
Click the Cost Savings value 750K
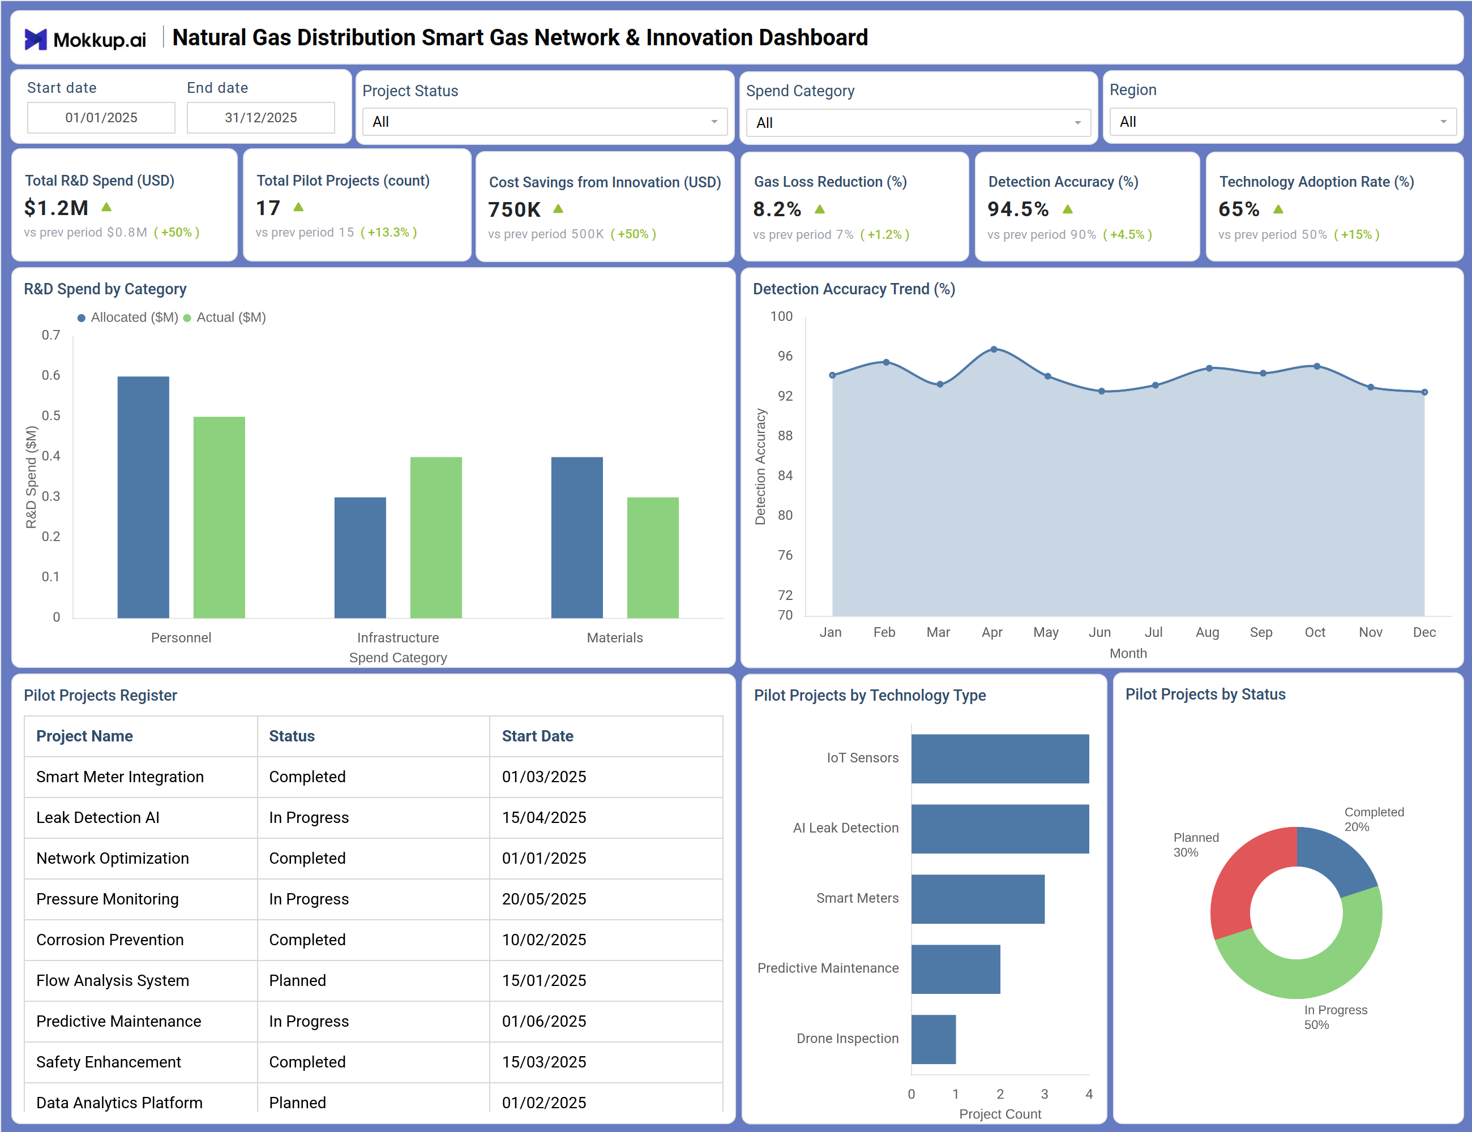[514, 209]
